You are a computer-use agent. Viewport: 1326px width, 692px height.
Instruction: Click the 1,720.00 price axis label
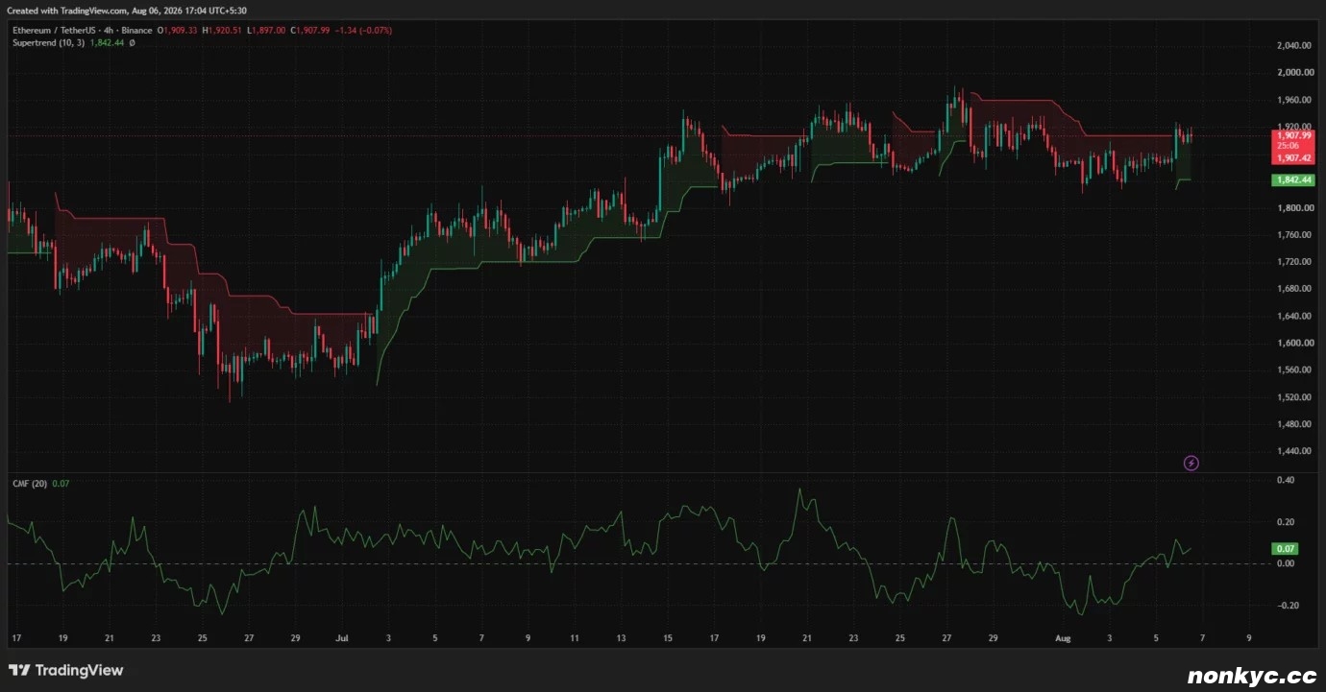(x=1292, y=262)
